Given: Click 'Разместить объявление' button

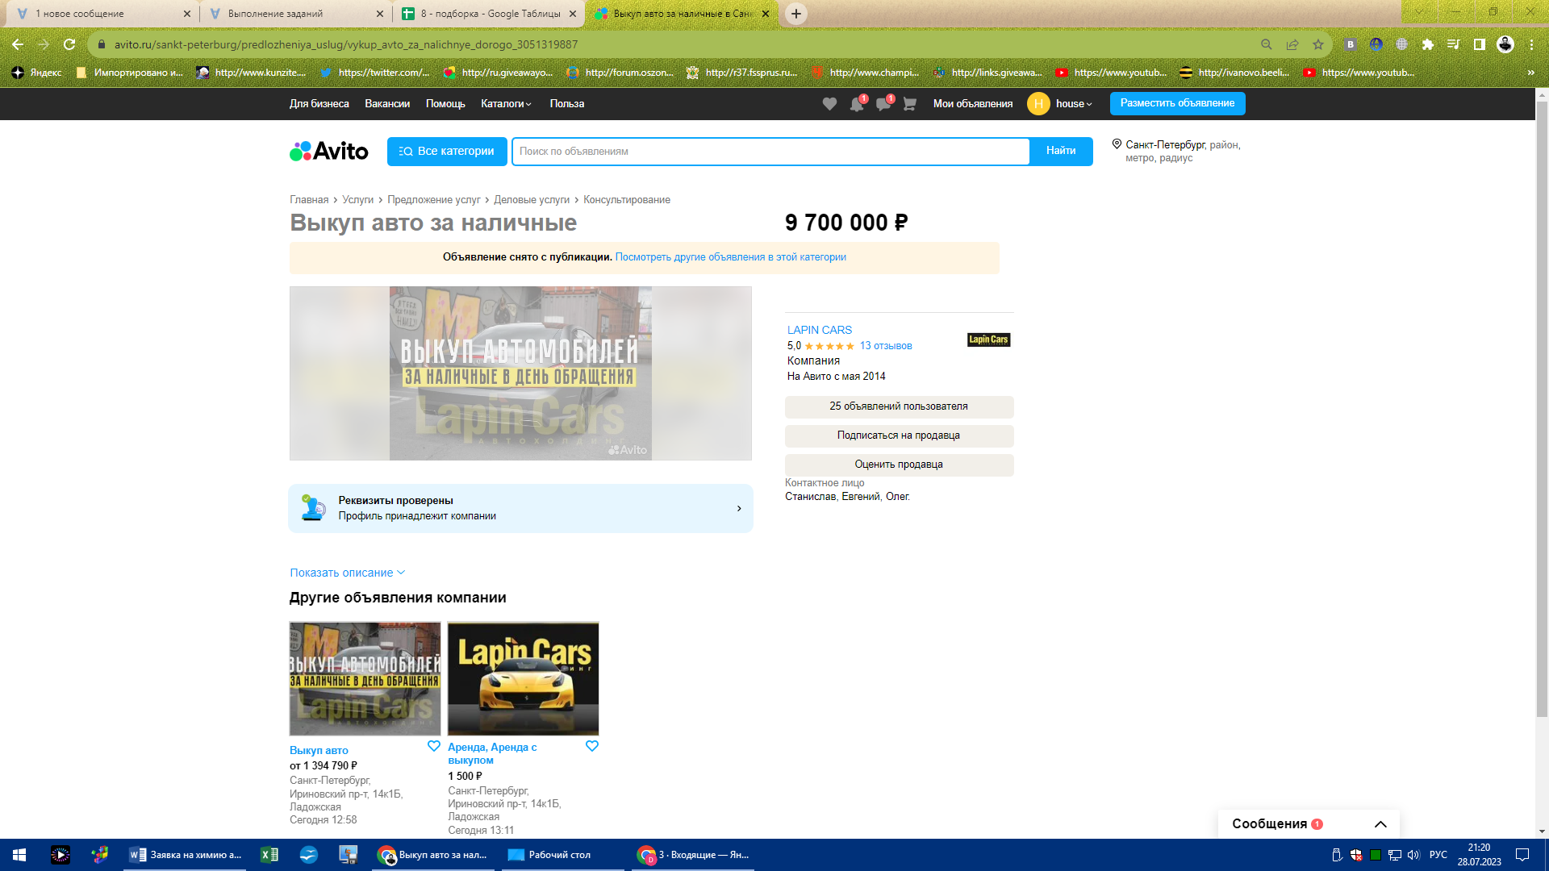Looking at the screenshot, I should pos(1177,103).
